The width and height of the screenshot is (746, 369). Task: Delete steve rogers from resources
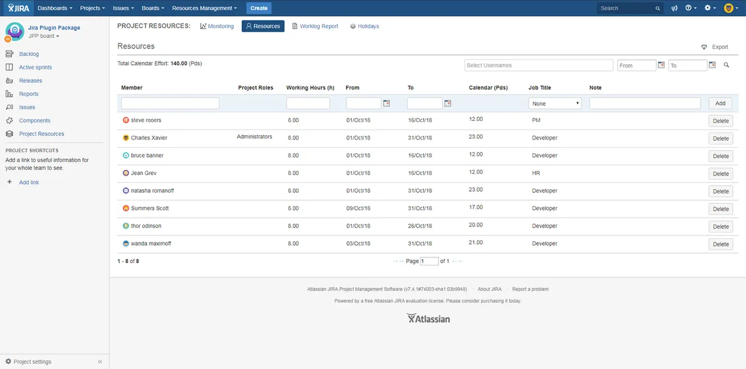721,121
